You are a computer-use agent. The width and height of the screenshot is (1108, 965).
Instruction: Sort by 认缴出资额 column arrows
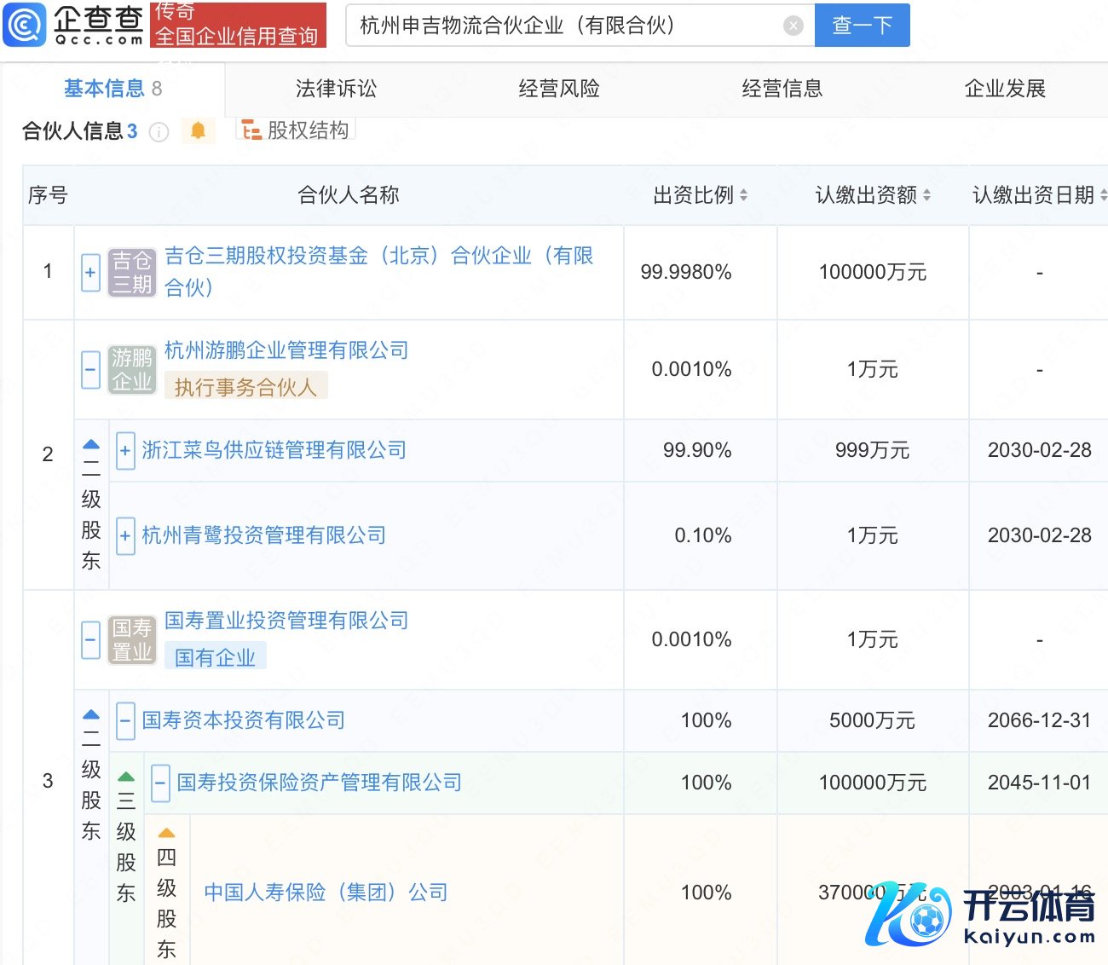[926, 195]
